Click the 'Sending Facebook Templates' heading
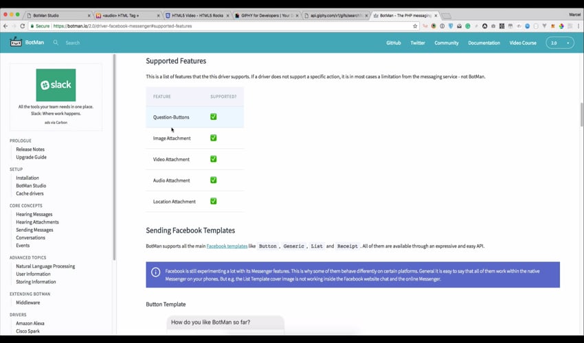 click(x=190, y=230)
